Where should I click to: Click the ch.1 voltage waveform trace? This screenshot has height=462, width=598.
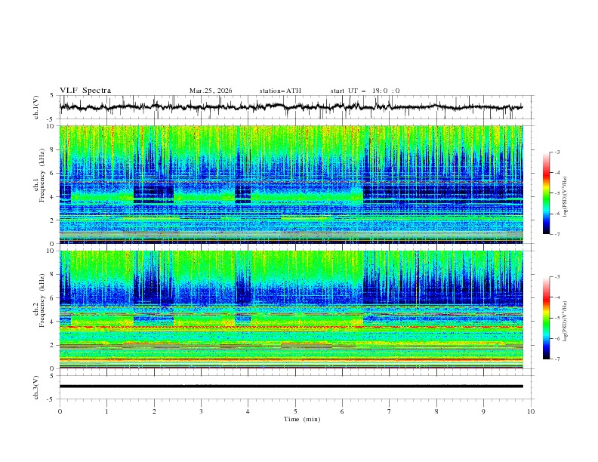291,107
